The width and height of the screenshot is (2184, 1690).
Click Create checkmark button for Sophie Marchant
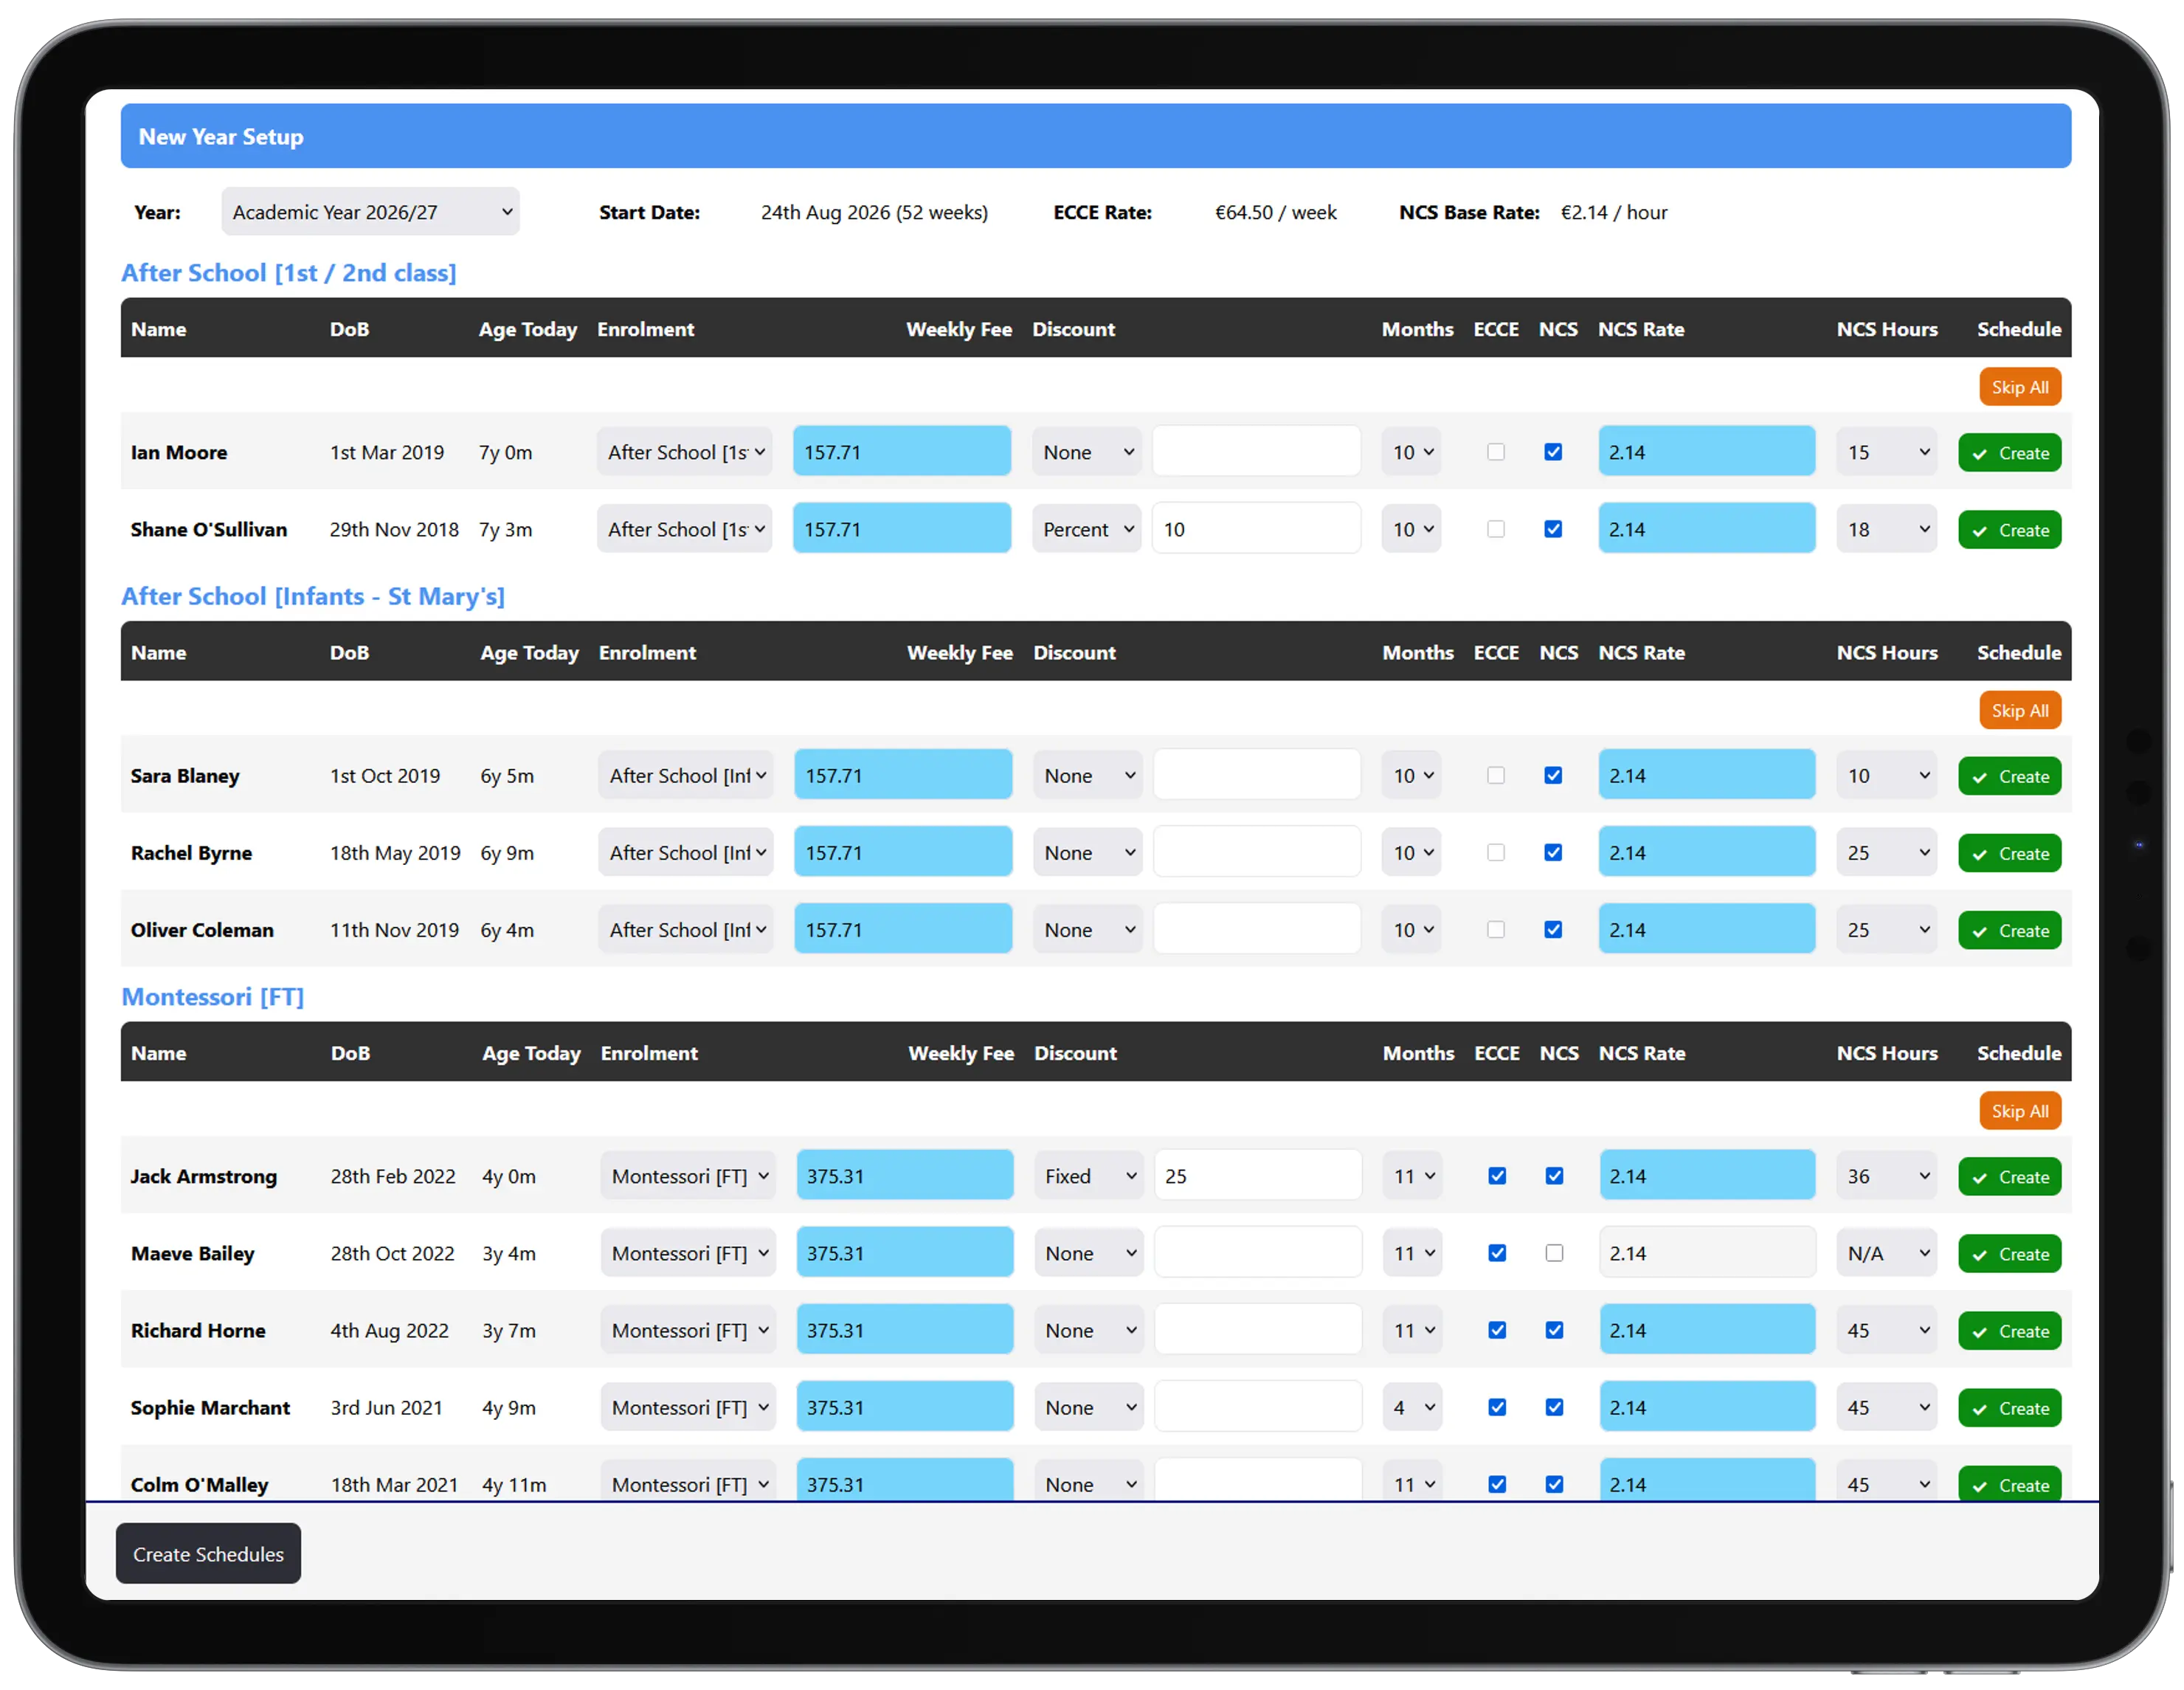2009,1408
